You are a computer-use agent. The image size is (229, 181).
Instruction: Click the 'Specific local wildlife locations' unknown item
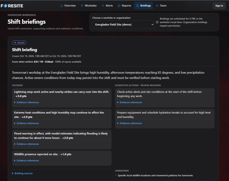(155, 175)
